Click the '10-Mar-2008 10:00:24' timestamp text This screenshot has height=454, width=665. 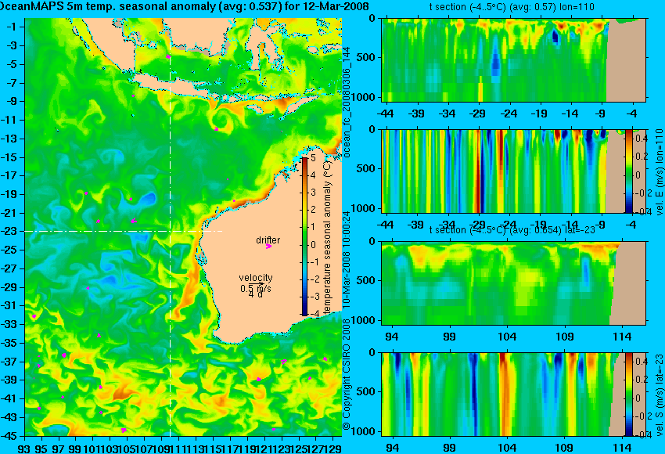[347, 260]
